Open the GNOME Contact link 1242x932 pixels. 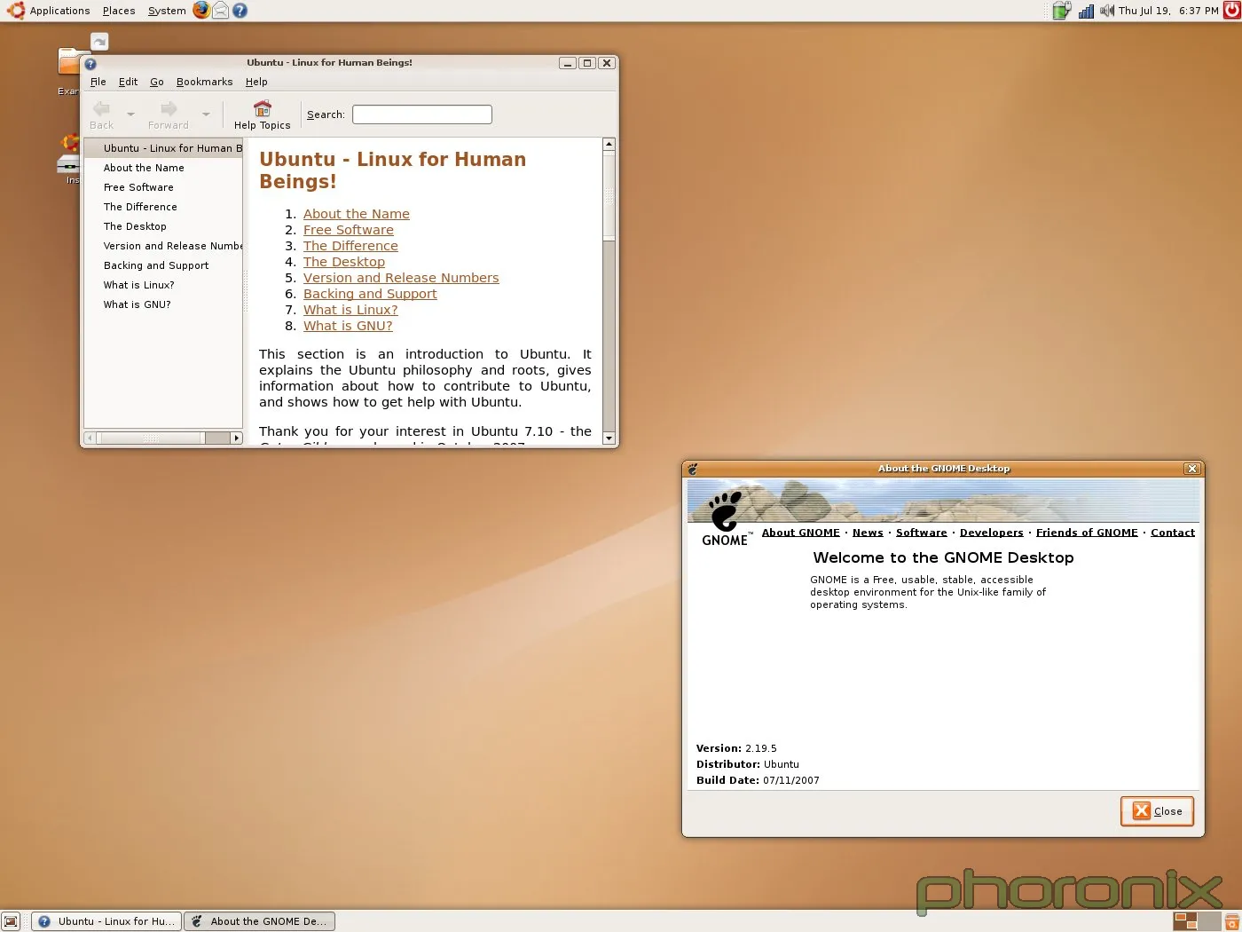(x=1172, y=533)
